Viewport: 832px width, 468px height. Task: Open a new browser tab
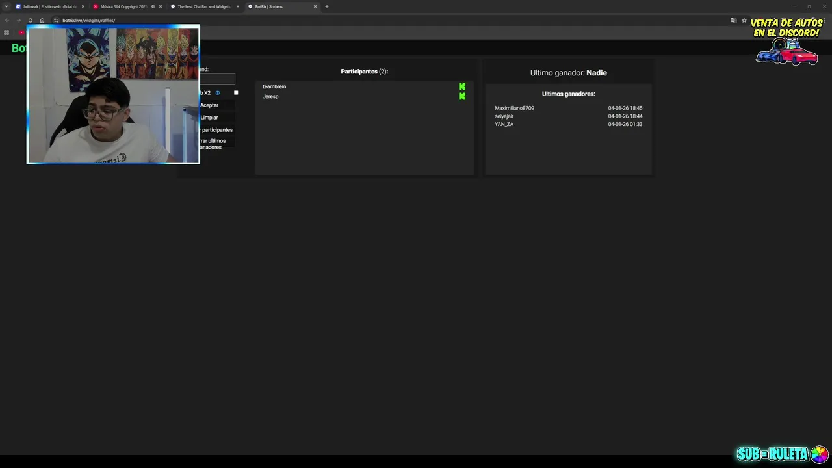pos(327,6)
